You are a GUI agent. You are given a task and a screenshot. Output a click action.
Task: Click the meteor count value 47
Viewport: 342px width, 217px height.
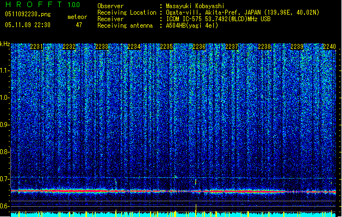coord(79,25)
